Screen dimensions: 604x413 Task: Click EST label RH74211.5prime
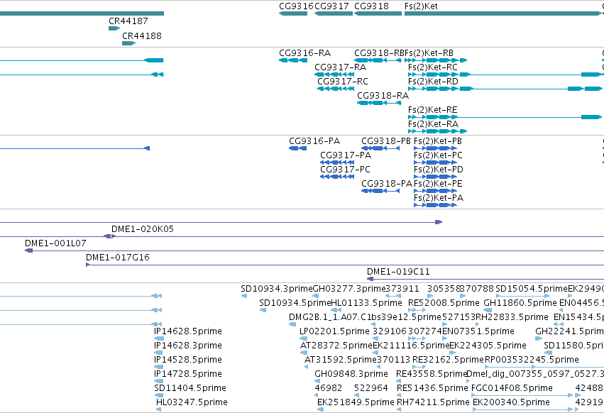[434, 402]
